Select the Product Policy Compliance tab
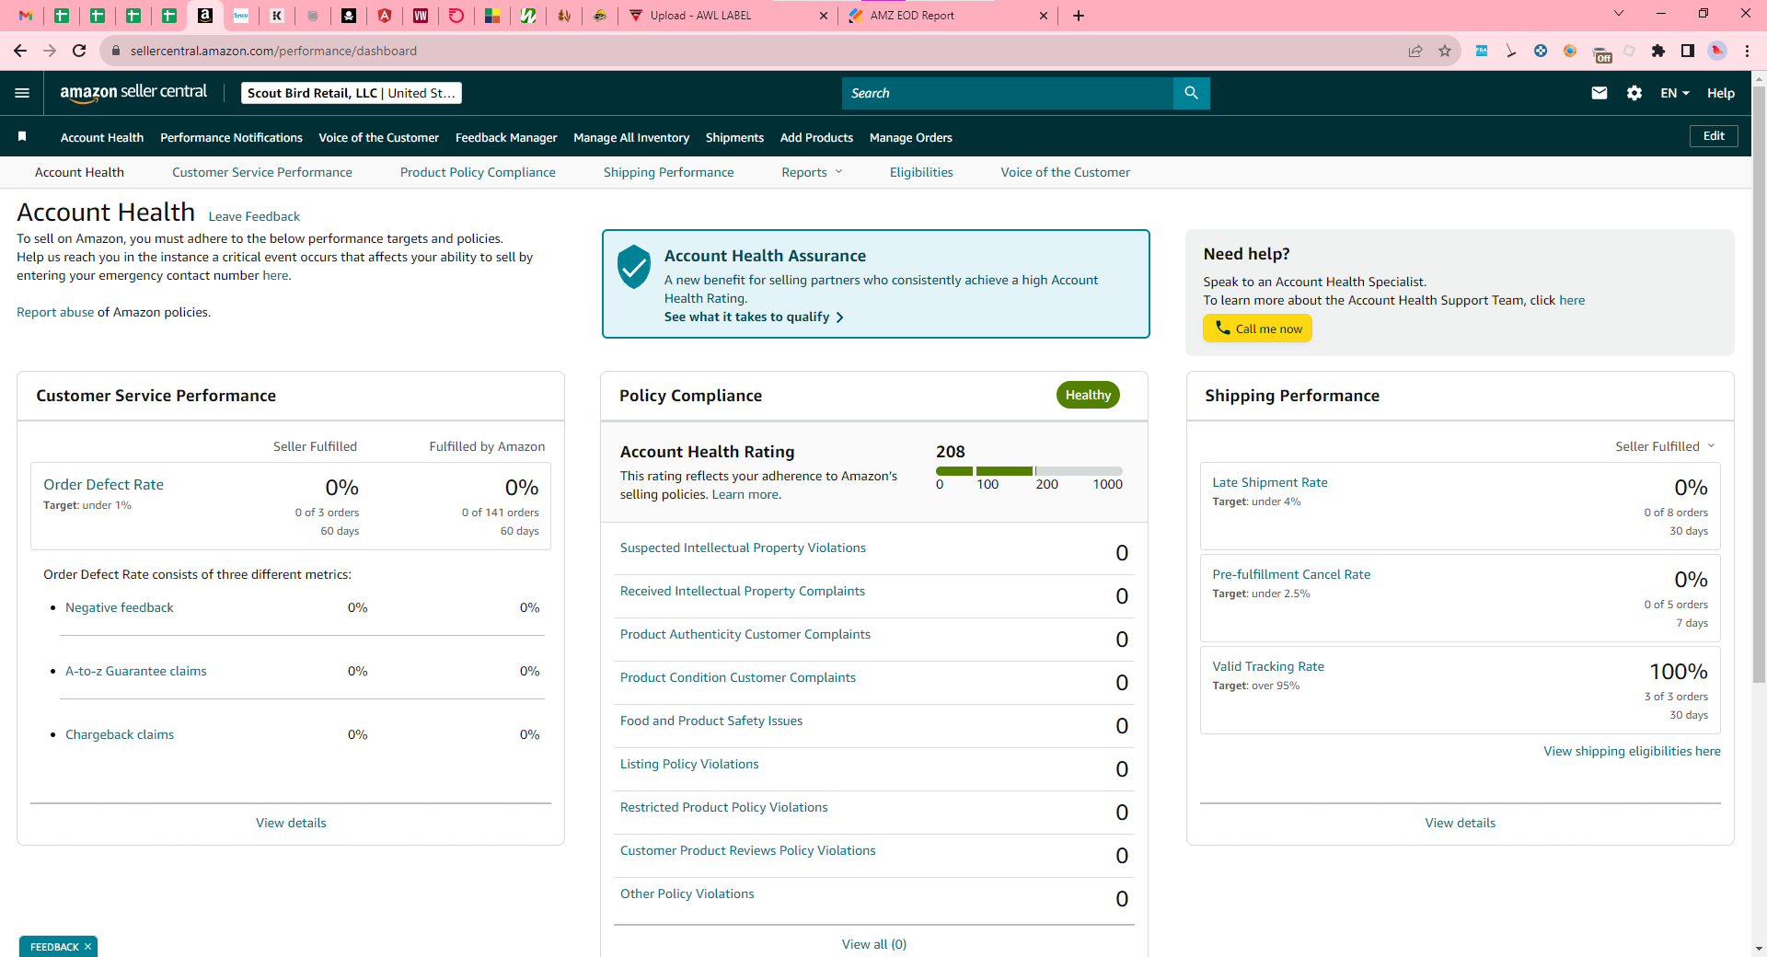This screenshot has height=957, width=1767. [478, 172]
